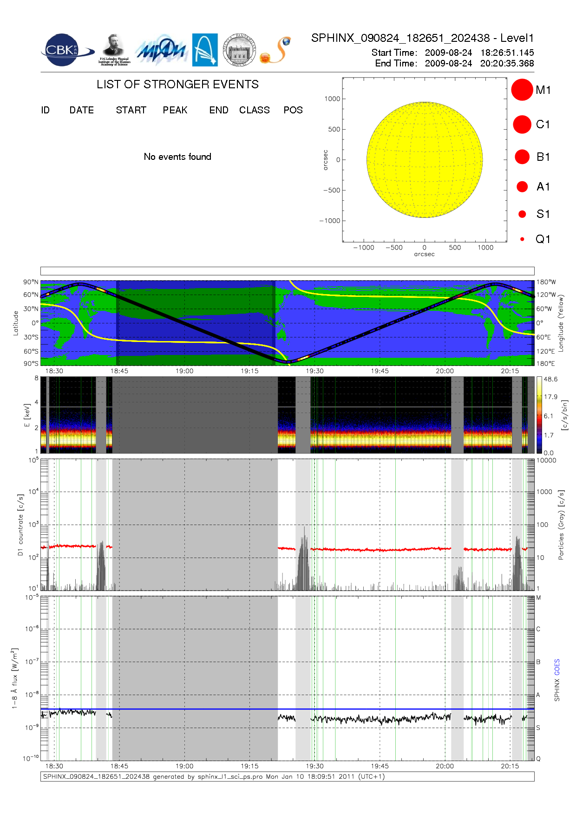Click the Lebedev Physical Institute portrait logo
The image size is (576, 815).
pos(114,50)
